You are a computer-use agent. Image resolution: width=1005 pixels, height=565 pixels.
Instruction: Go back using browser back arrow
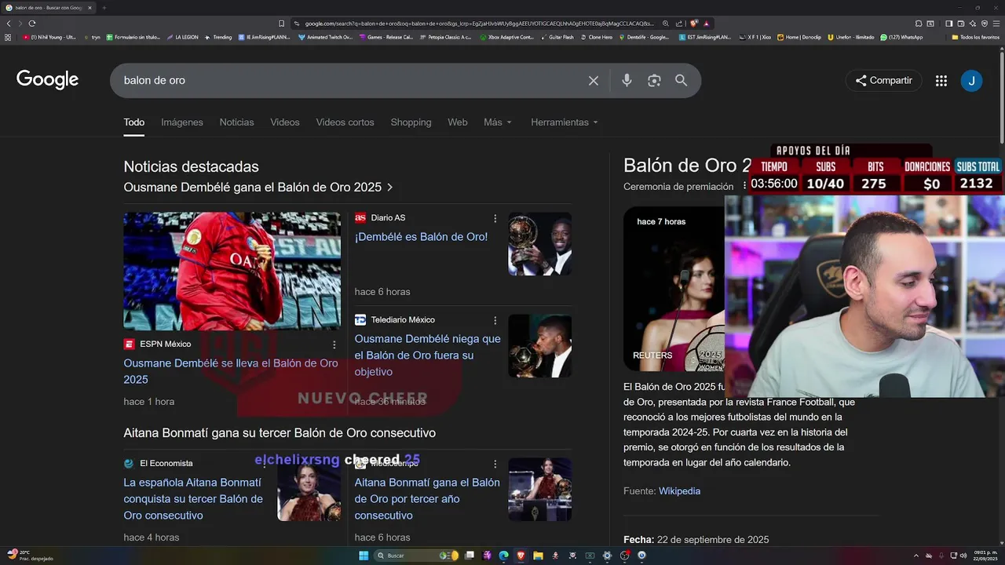pos(9,24)
